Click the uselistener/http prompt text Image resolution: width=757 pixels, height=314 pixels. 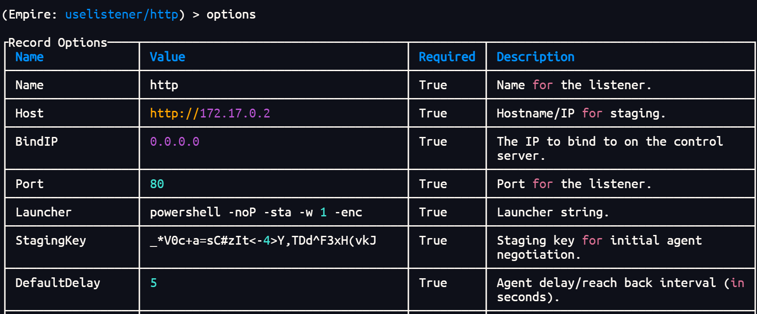pyautogui.click(x=122, y=15)
